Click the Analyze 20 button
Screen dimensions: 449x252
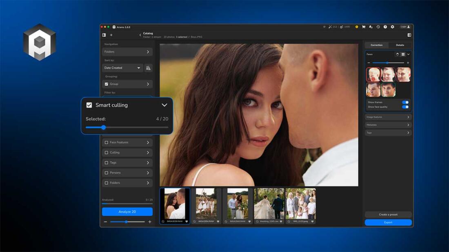tap(127, 212)
